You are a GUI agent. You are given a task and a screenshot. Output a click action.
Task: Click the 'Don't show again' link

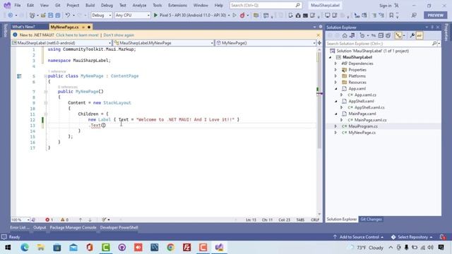pyautogui.click(x=119, y=35)
